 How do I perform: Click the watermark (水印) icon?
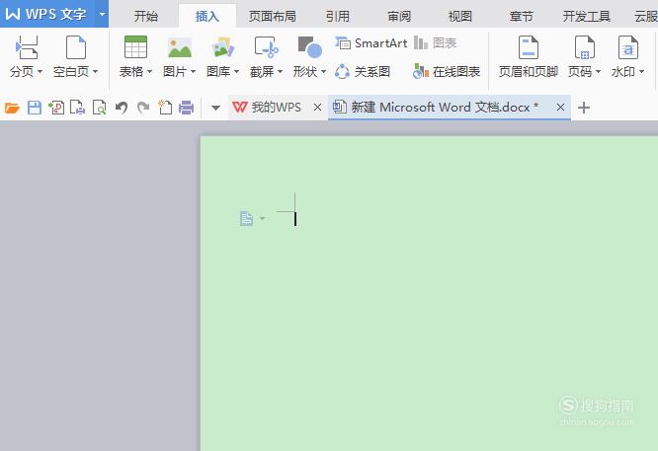tap(627, 47)
